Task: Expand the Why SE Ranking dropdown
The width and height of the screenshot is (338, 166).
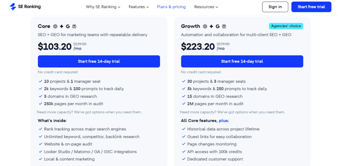Action: 103,7
